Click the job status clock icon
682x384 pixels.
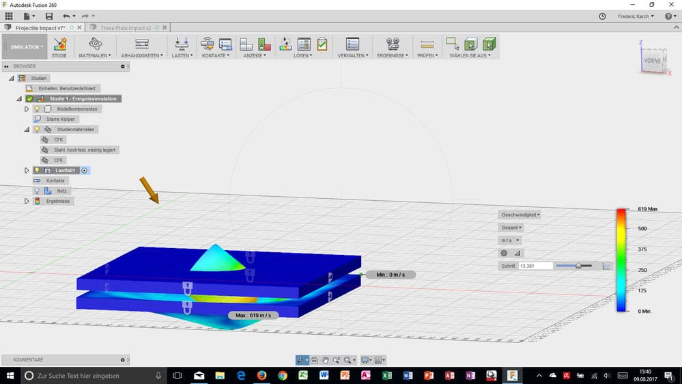pos(602,16)
